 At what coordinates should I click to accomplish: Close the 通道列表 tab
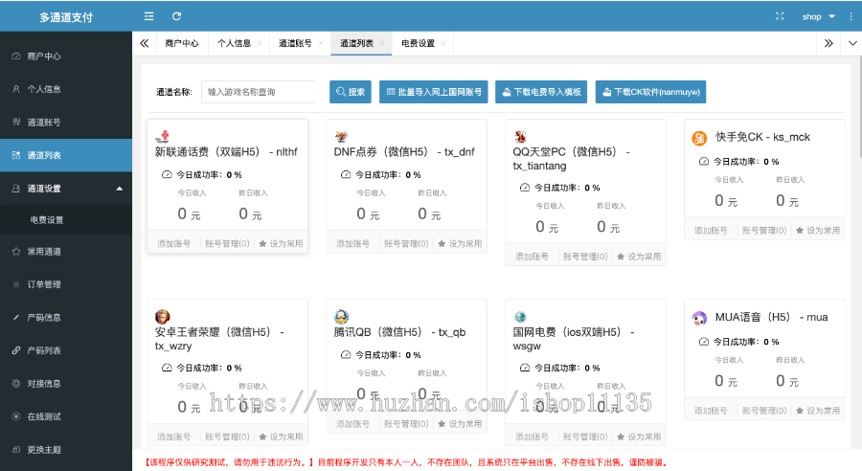[382, 43]
